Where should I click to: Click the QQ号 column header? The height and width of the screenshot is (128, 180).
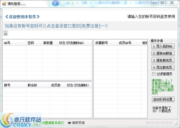[x=14, y=43]
